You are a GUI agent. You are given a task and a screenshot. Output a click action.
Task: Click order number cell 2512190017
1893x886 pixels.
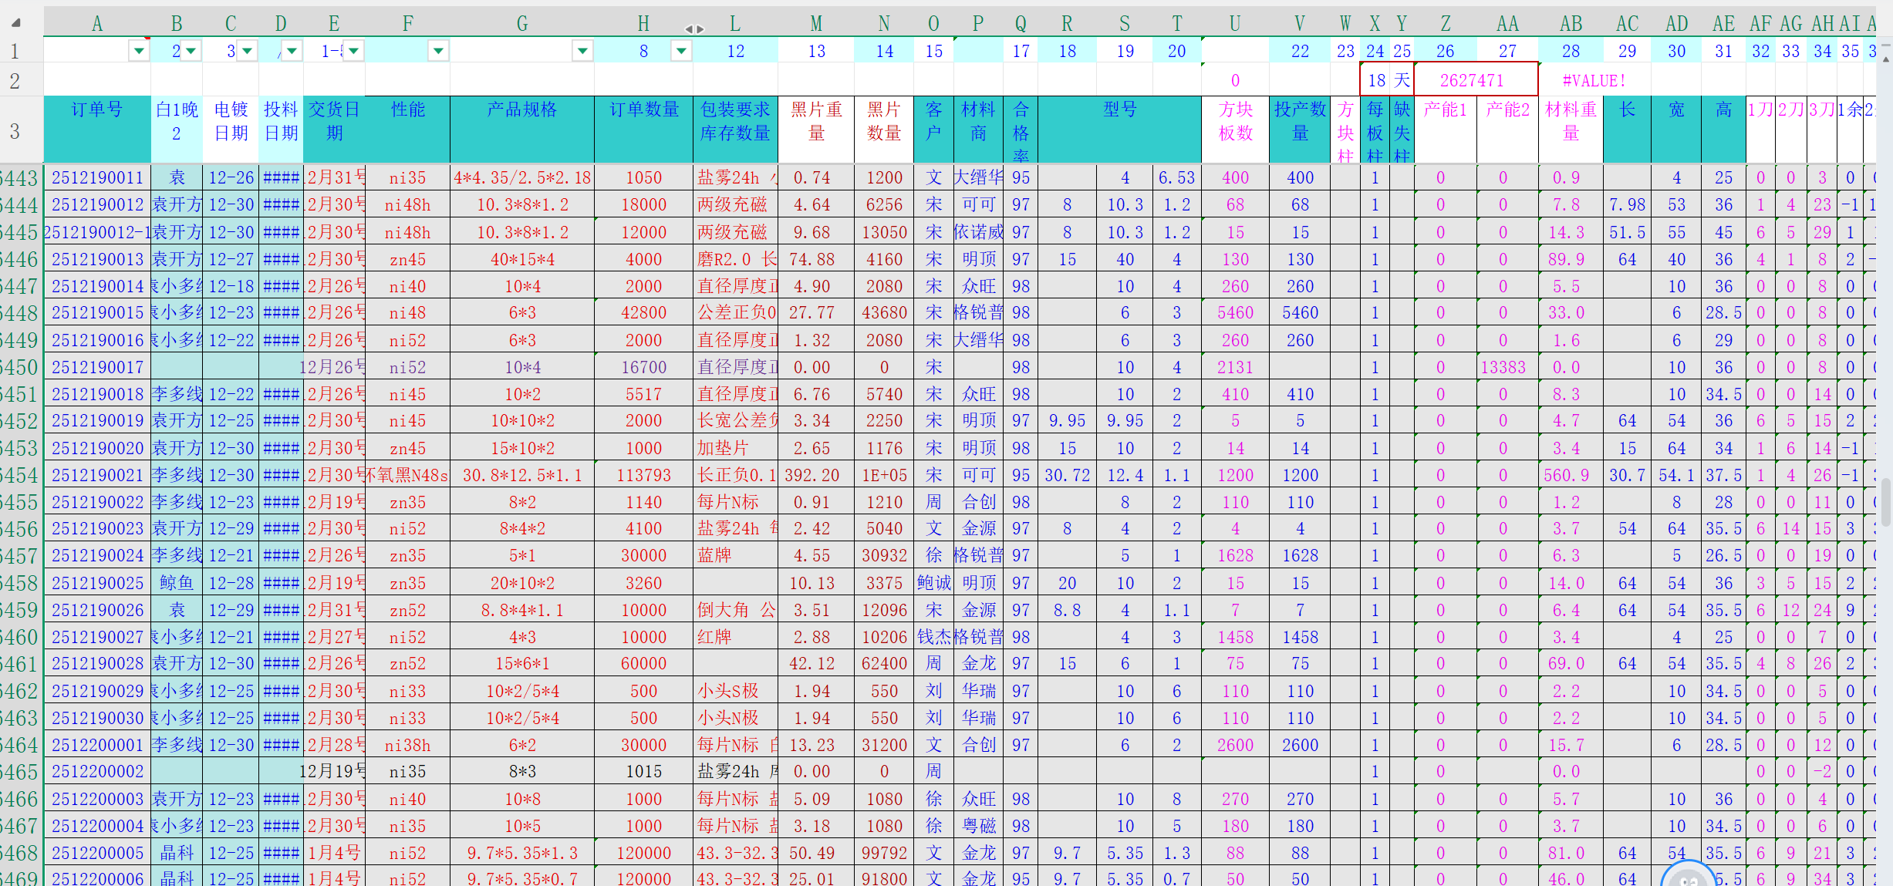click(97, 367)
